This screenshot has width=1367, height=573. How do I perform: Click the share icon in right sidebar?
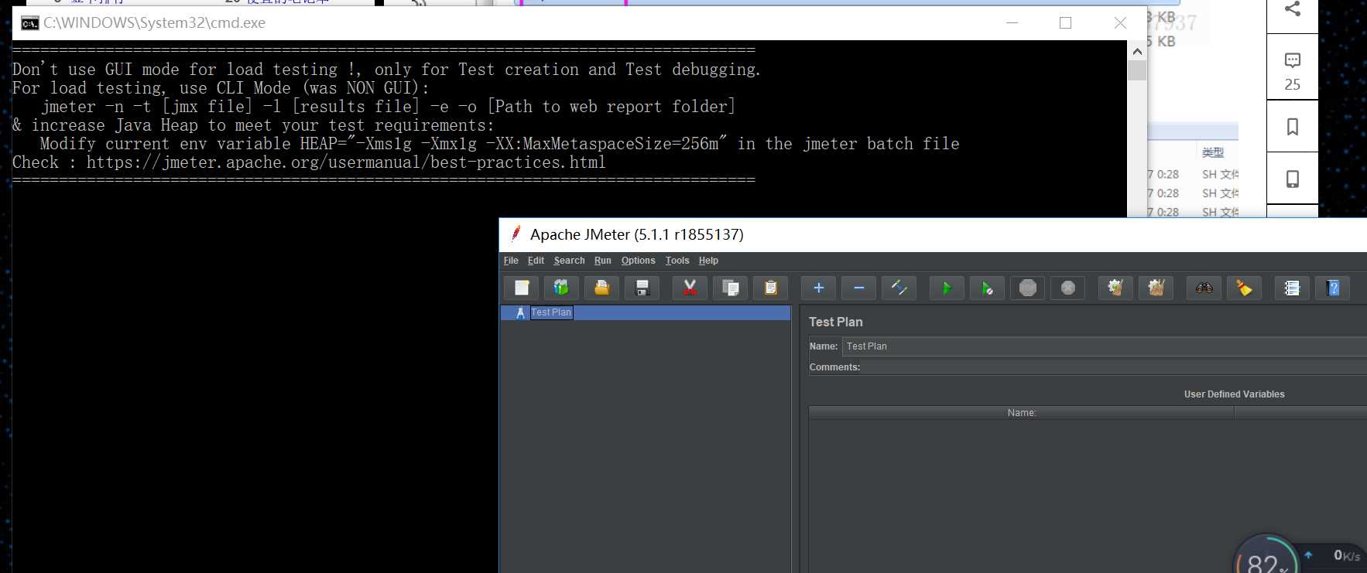click(x=1293, y=9)
